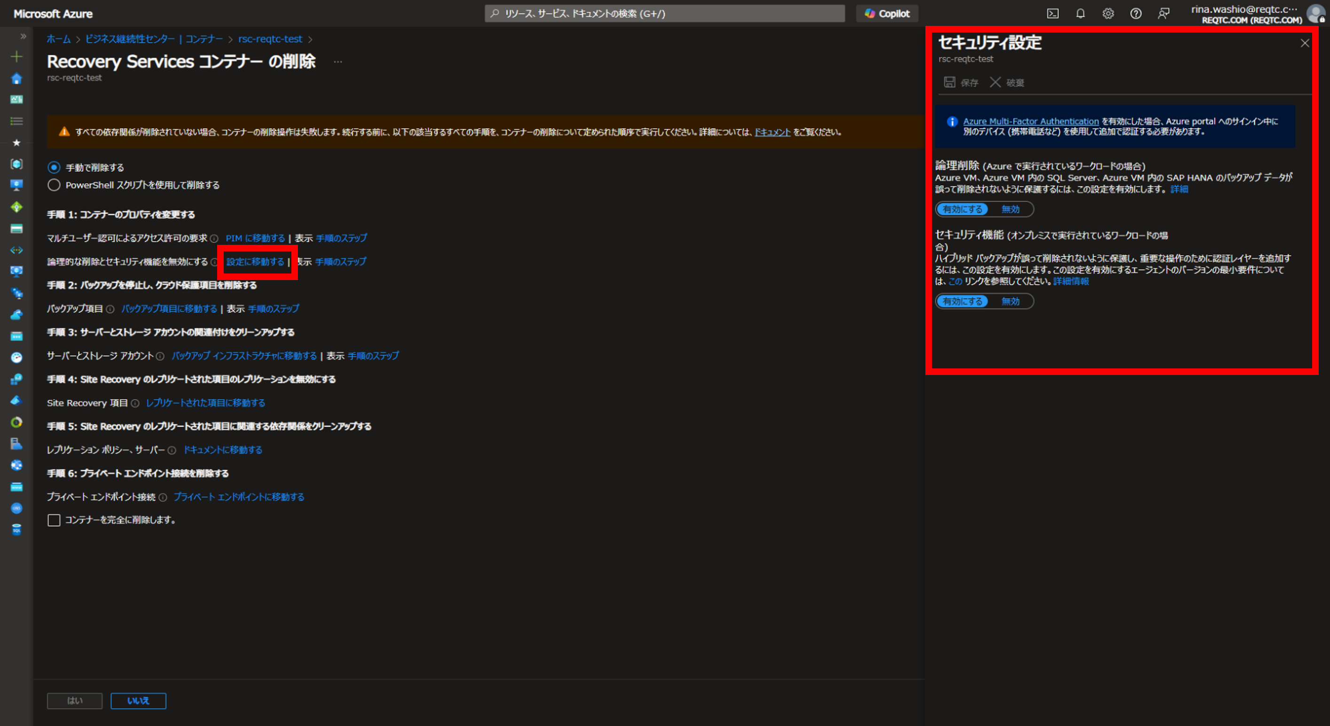The width and height of the screenshot is (1330, 726).
Task: Open the SQL databases icon in sidebar
Action: point(16,530)
